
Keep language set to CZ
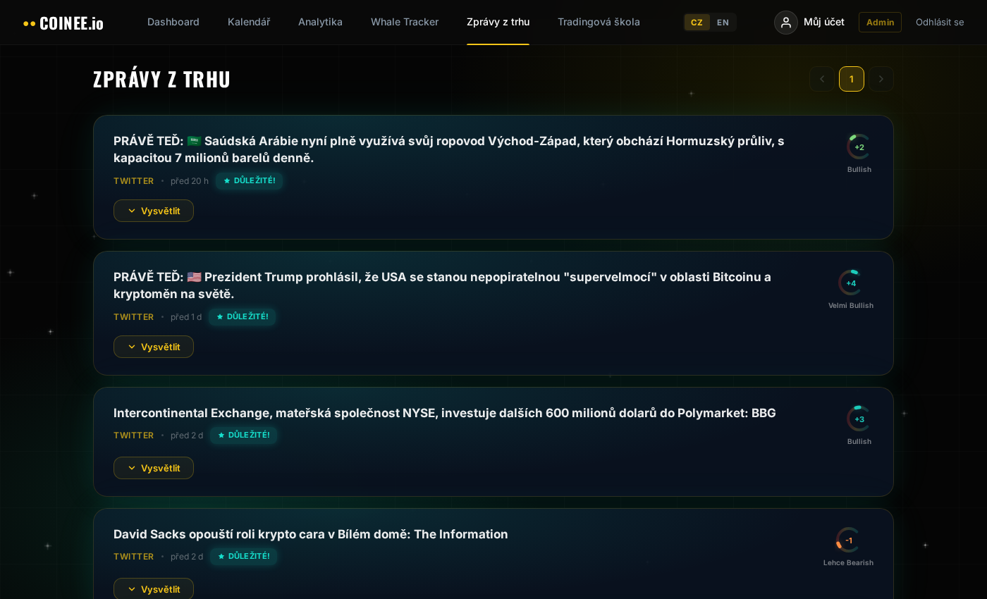click(697, 22)
